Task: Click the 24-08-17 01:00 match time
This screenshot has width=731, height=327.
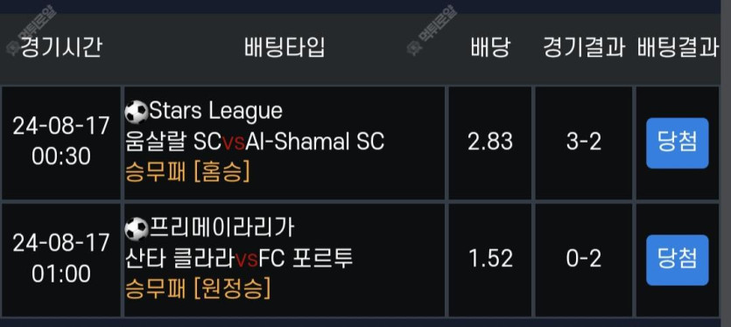Action: [x=61, y=259]
